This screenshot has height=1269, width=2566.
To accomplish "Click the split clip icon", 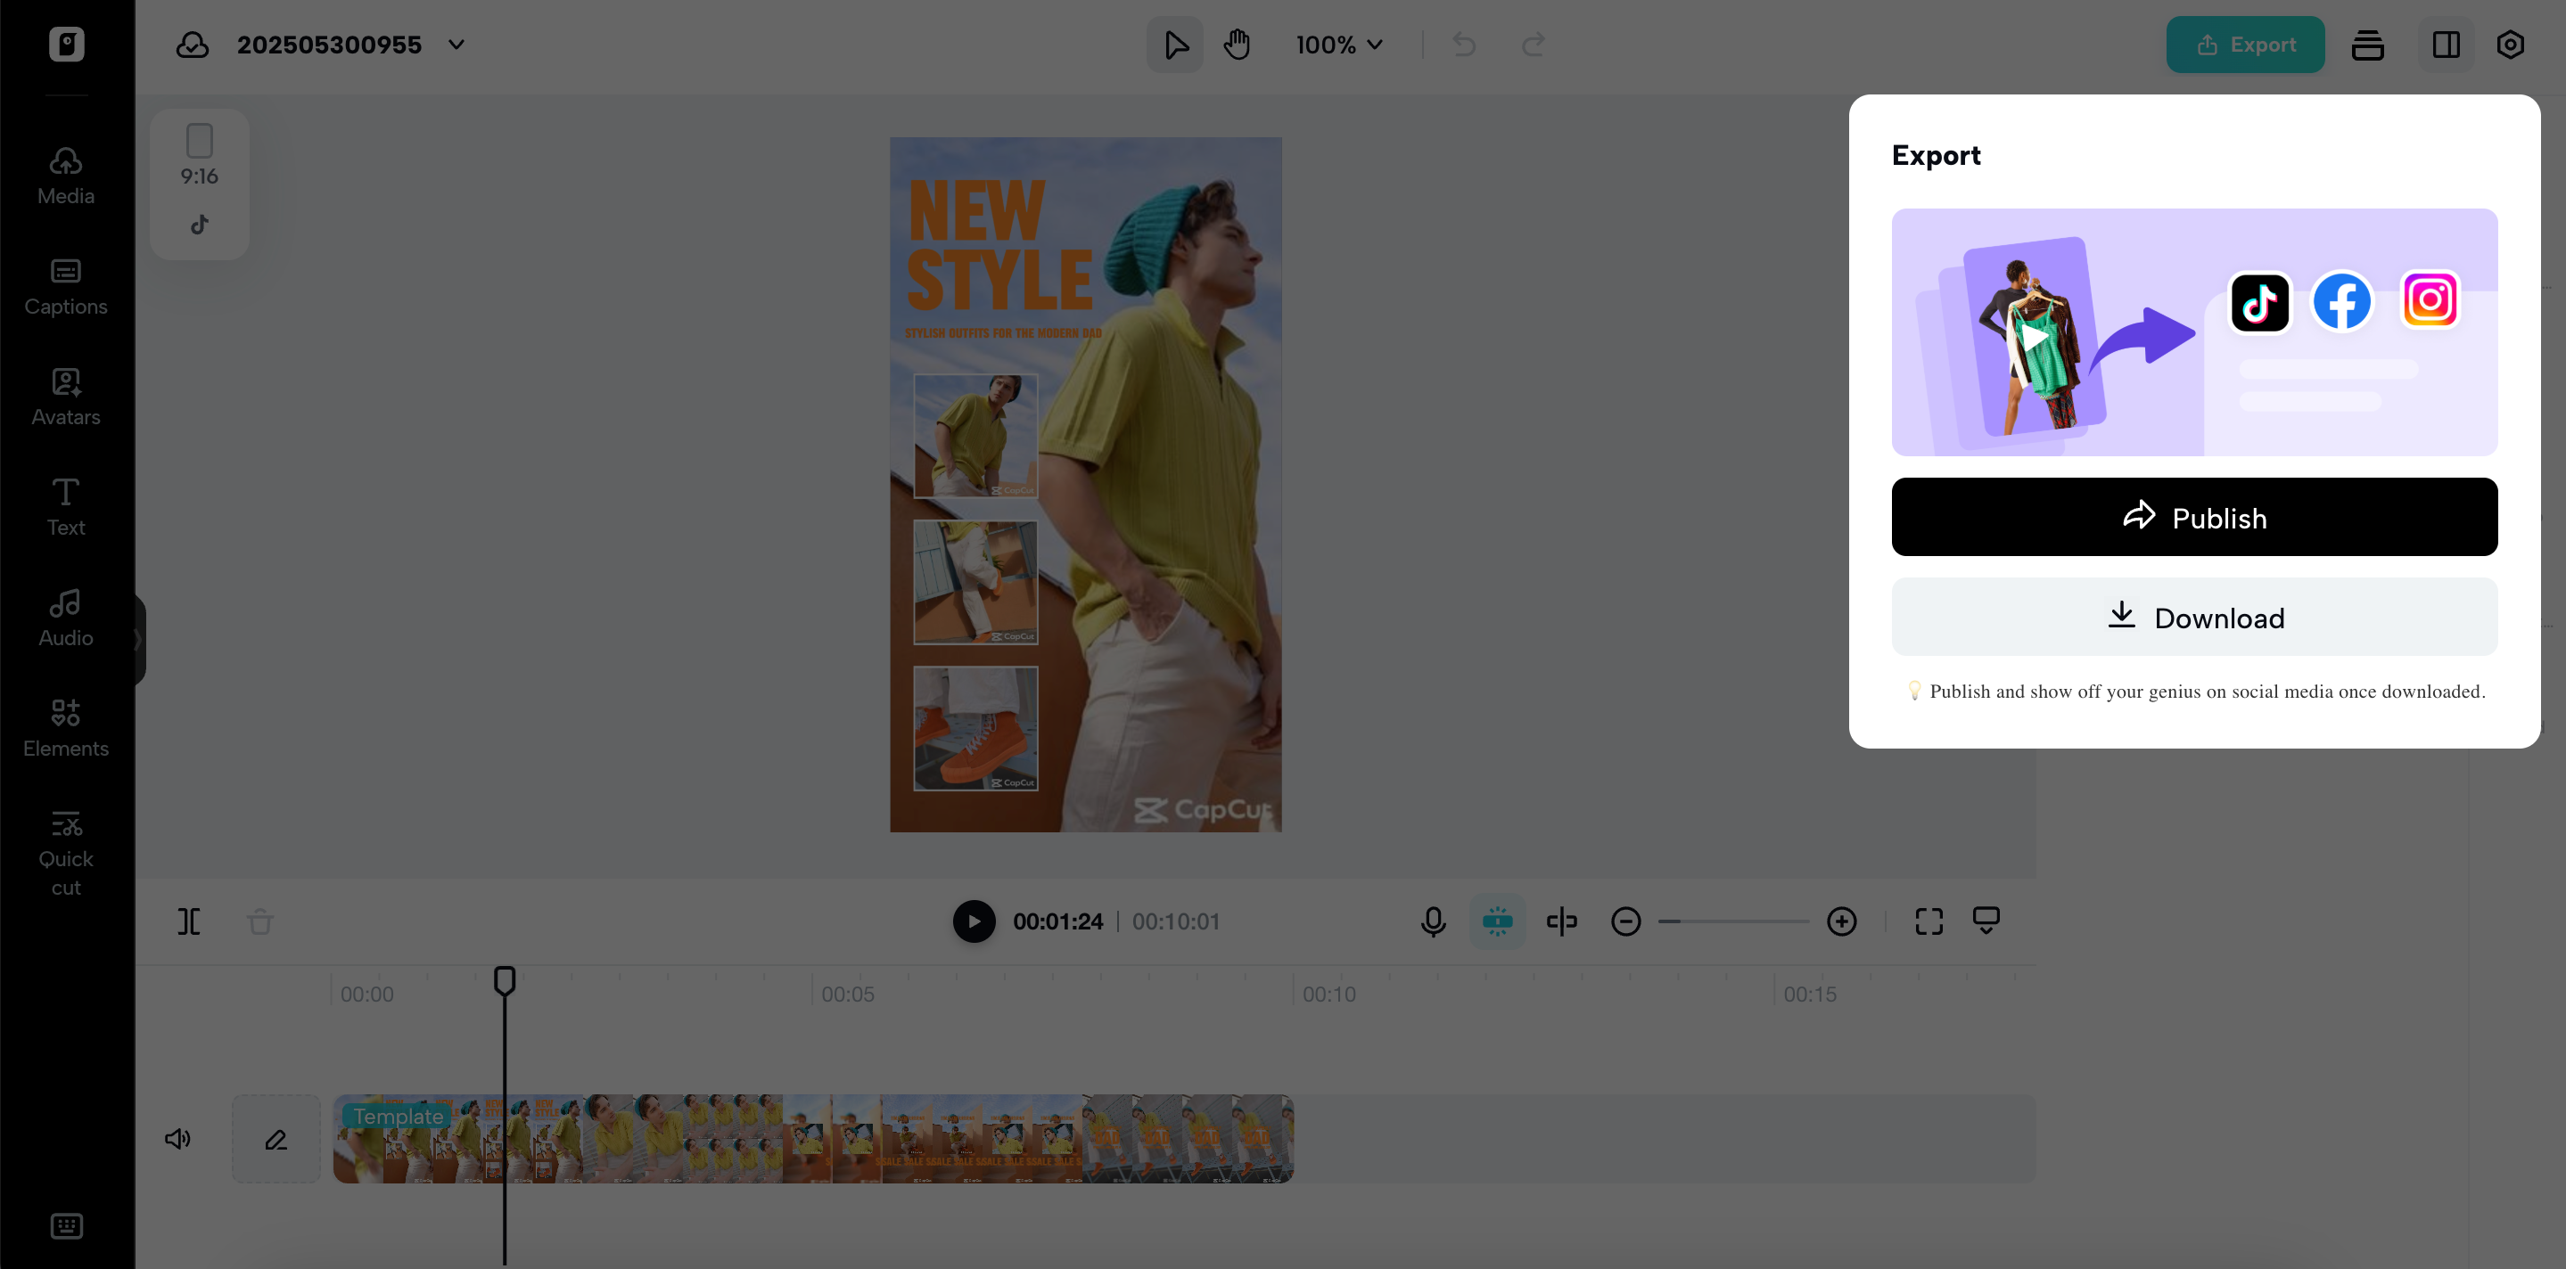I will (x=189, y=921).
